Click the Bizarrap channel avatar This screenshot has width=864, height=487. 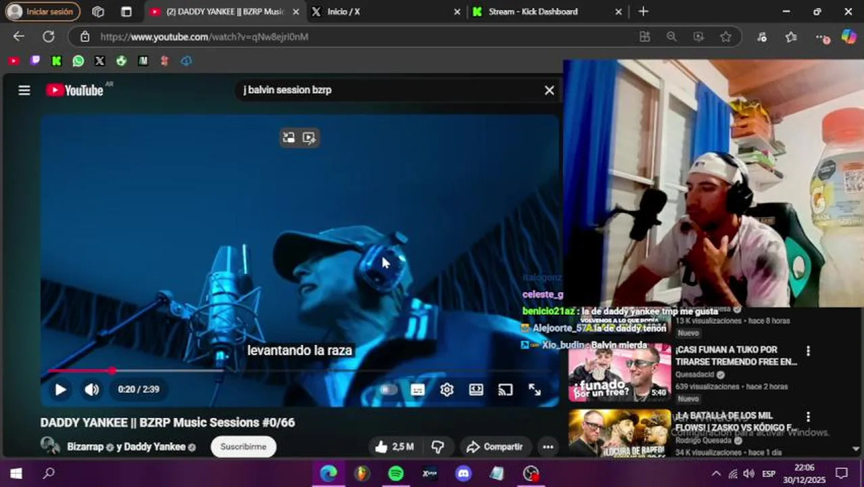(x=50, y=446)
